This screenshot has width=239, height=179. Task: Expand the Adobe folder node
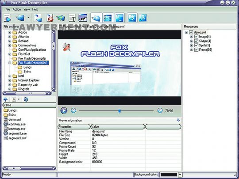point(10,32)
